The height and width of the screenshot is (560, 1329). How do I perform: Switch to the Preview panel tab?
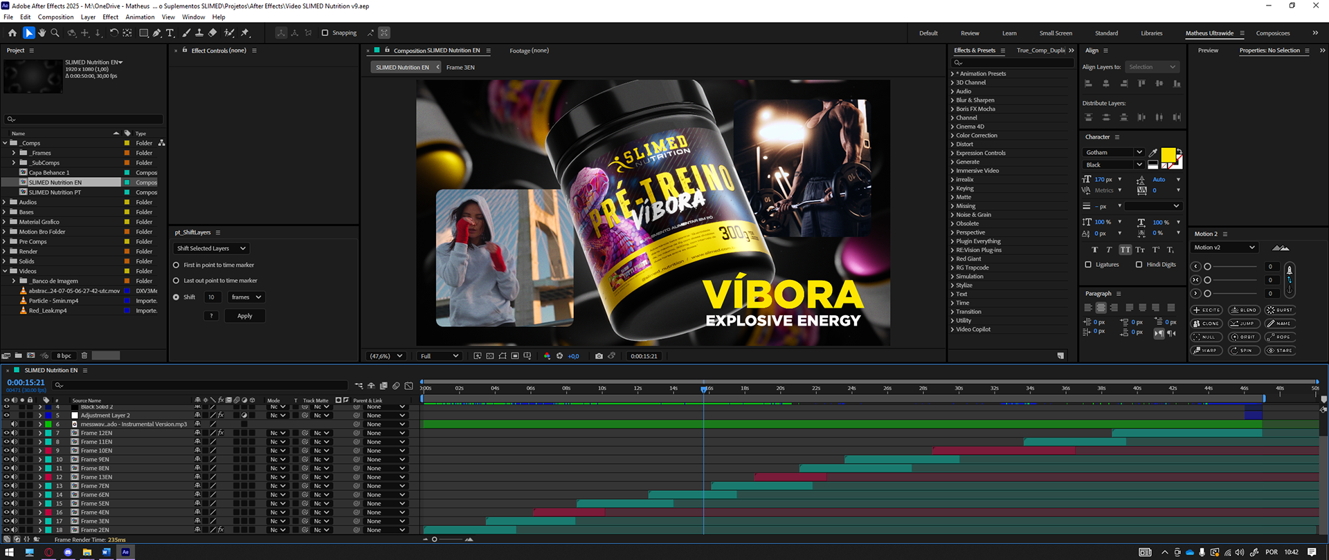tap(1208, 50)
